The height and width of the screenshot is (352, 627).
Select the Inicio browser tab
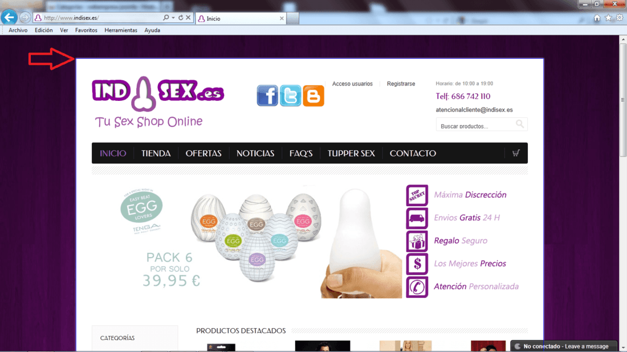point(241,18)
